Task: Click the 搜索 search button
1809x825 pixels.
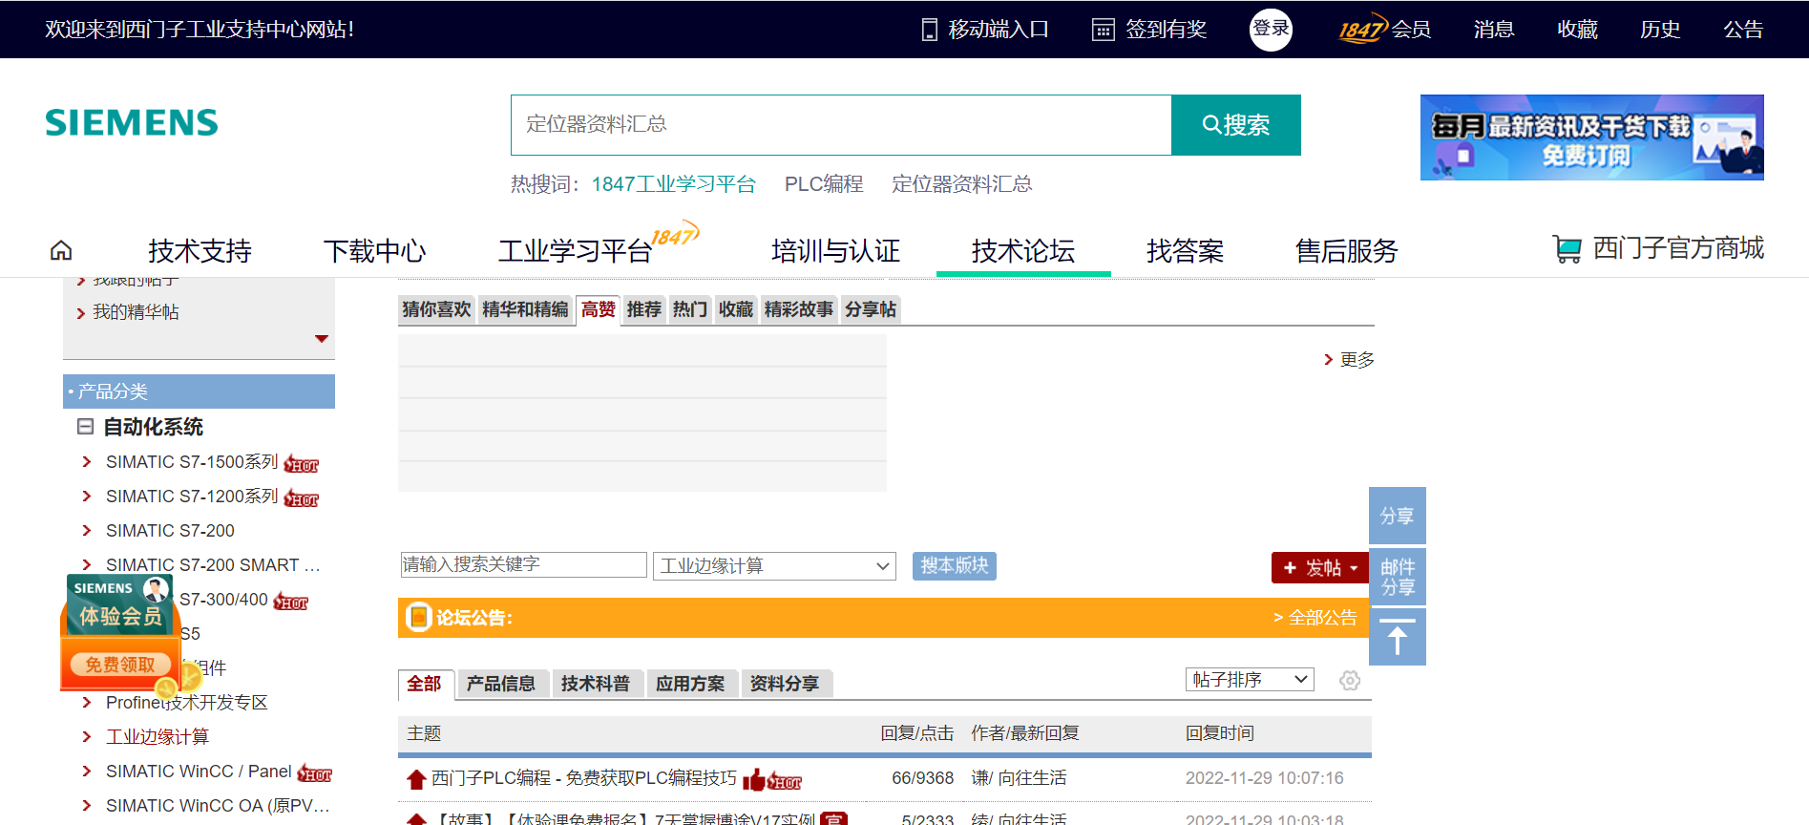Action: pos(1236,125)
